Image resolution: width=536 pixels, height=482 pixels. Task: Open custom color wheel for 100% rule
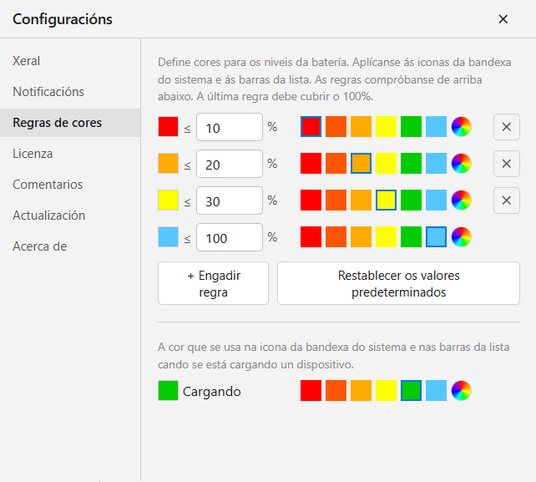coord(461,236)
